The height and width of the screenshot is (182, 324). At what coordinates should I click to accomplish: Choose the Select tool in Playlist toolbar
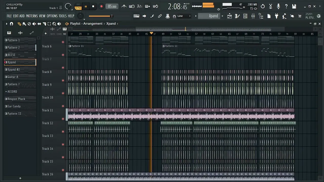pos(49,24)
